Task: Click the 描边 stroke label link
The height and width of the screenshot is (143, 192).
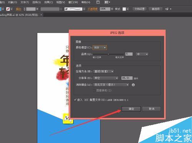Action: click(x=18, y=9)
